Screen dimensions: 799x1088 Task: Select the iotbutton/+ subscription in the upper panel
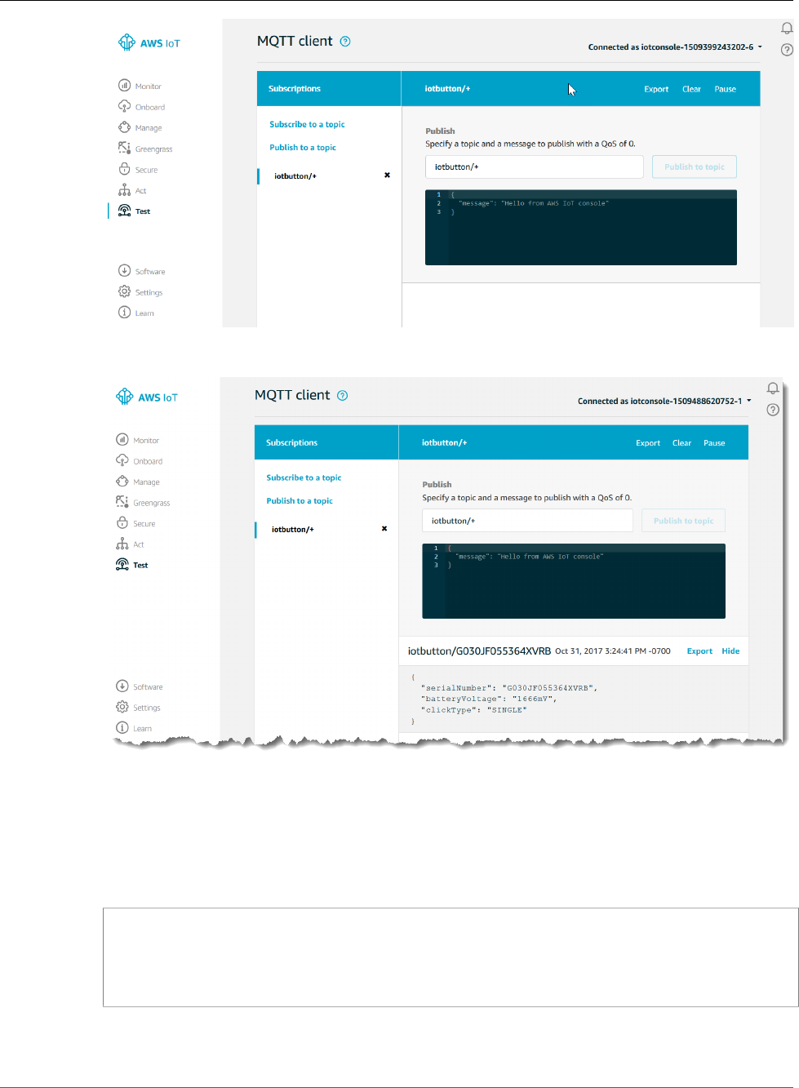pyautogui.click(x=295, y=175)
